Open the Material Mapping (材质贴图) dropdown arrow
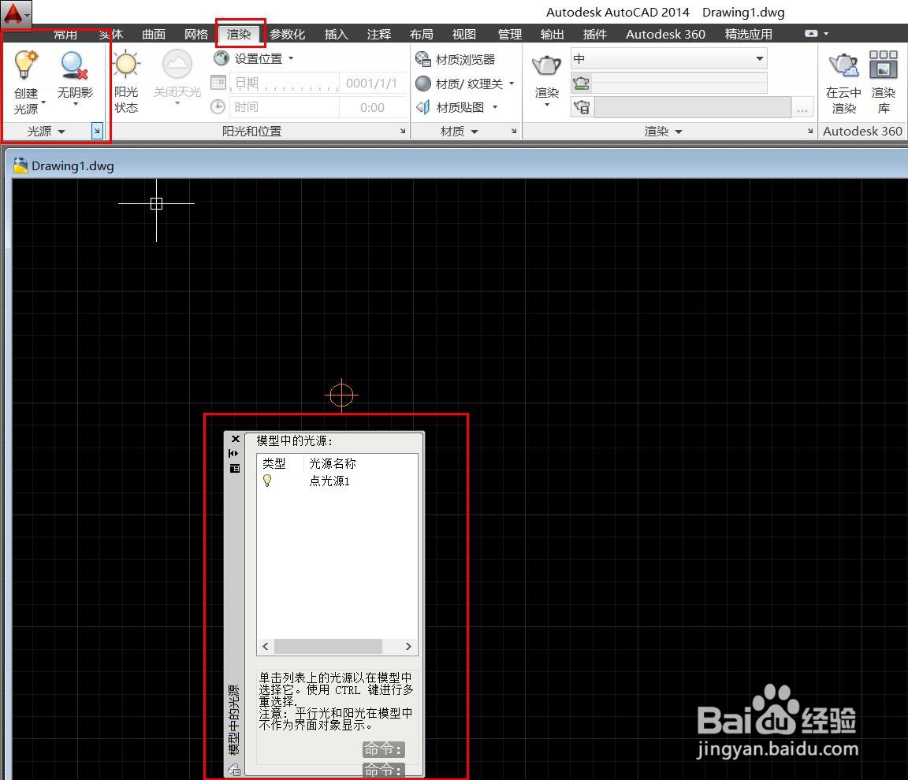 494,107
